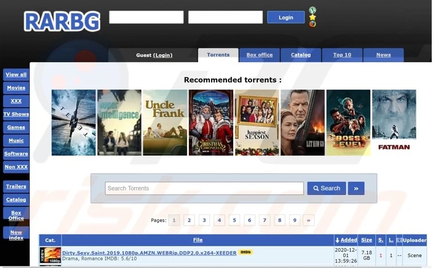434x268 pixels.
Task: Click the uTorrent icon beside Login
Action: click(313, 10)
